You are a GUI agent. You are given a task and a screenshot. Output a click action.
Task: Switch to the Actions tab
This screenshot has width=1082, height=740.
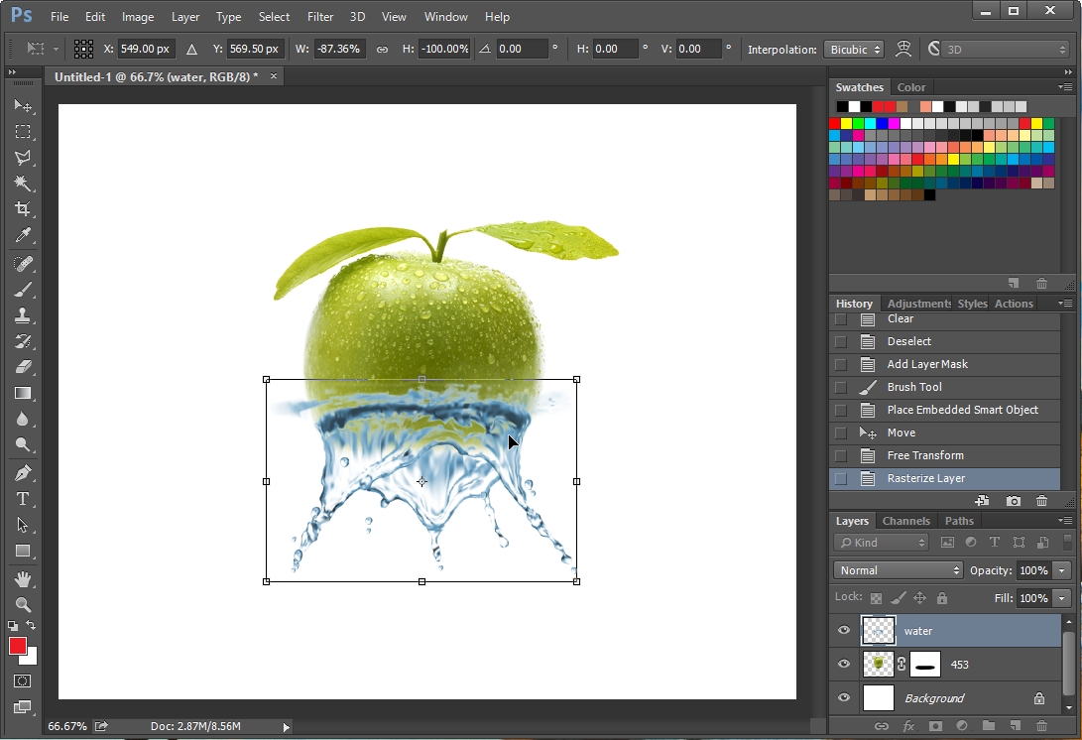coord(1014,303)
